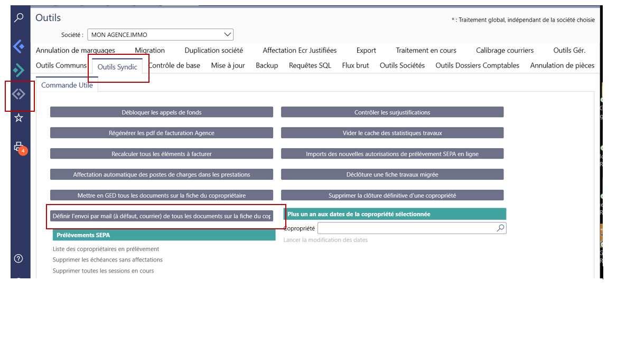Click the search magnifier icon in the sidebar
This screenshot has height=349, width=617.
point(18,18)
